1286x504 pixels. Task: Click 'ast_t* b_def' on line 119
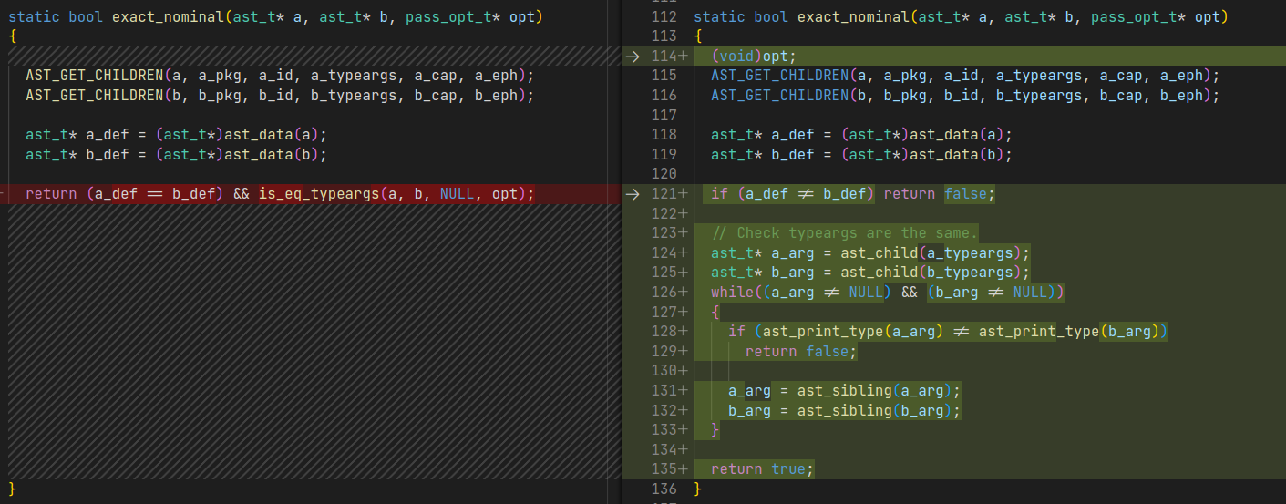[861, 155]
